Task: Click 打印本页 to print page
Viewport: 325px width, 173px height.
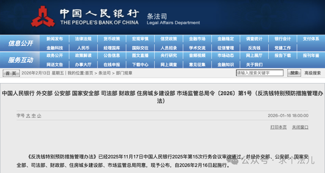Action: (x=278, y=127)
